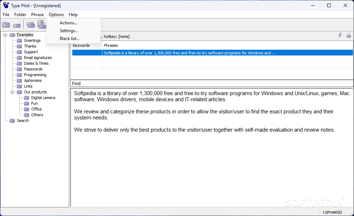
Task: Click the Examples open-folder icon
Action: tap(13, 35)
